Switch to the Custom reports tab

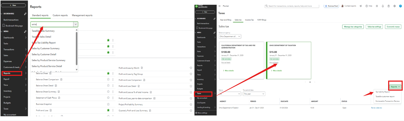point(60,15)
